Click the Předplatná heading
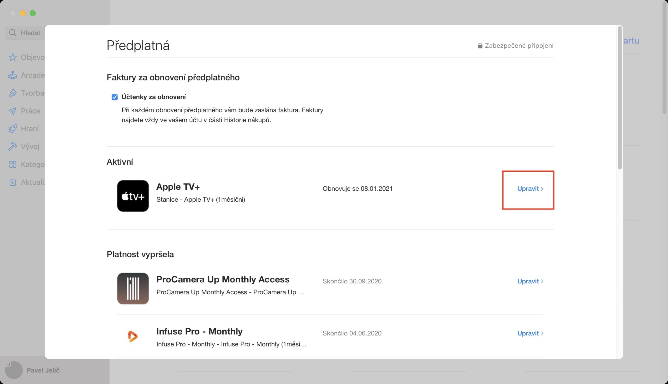Viewport: 668px width, 384px height. [138, 45]
